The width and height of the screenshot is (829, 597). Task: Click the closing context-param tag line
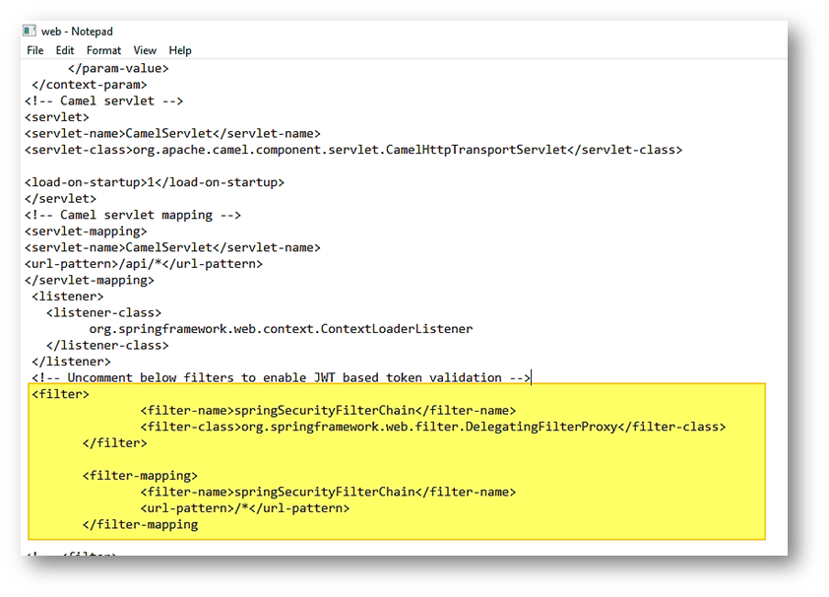[x=89, y=85]
